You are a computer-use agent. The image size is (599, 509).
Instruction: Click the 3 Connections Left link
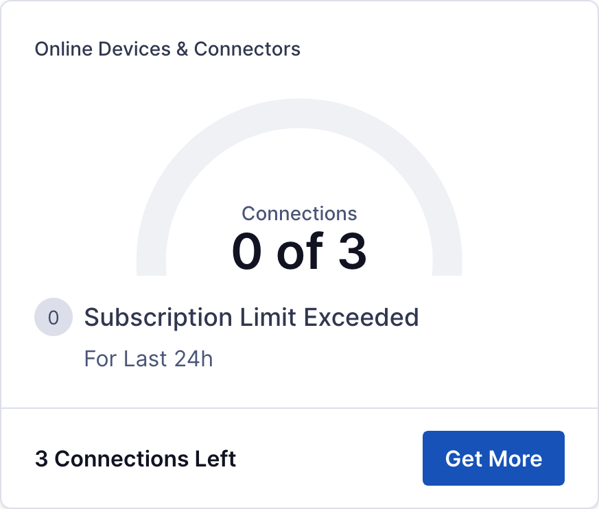pyautogui.click(x=135, y=458)
